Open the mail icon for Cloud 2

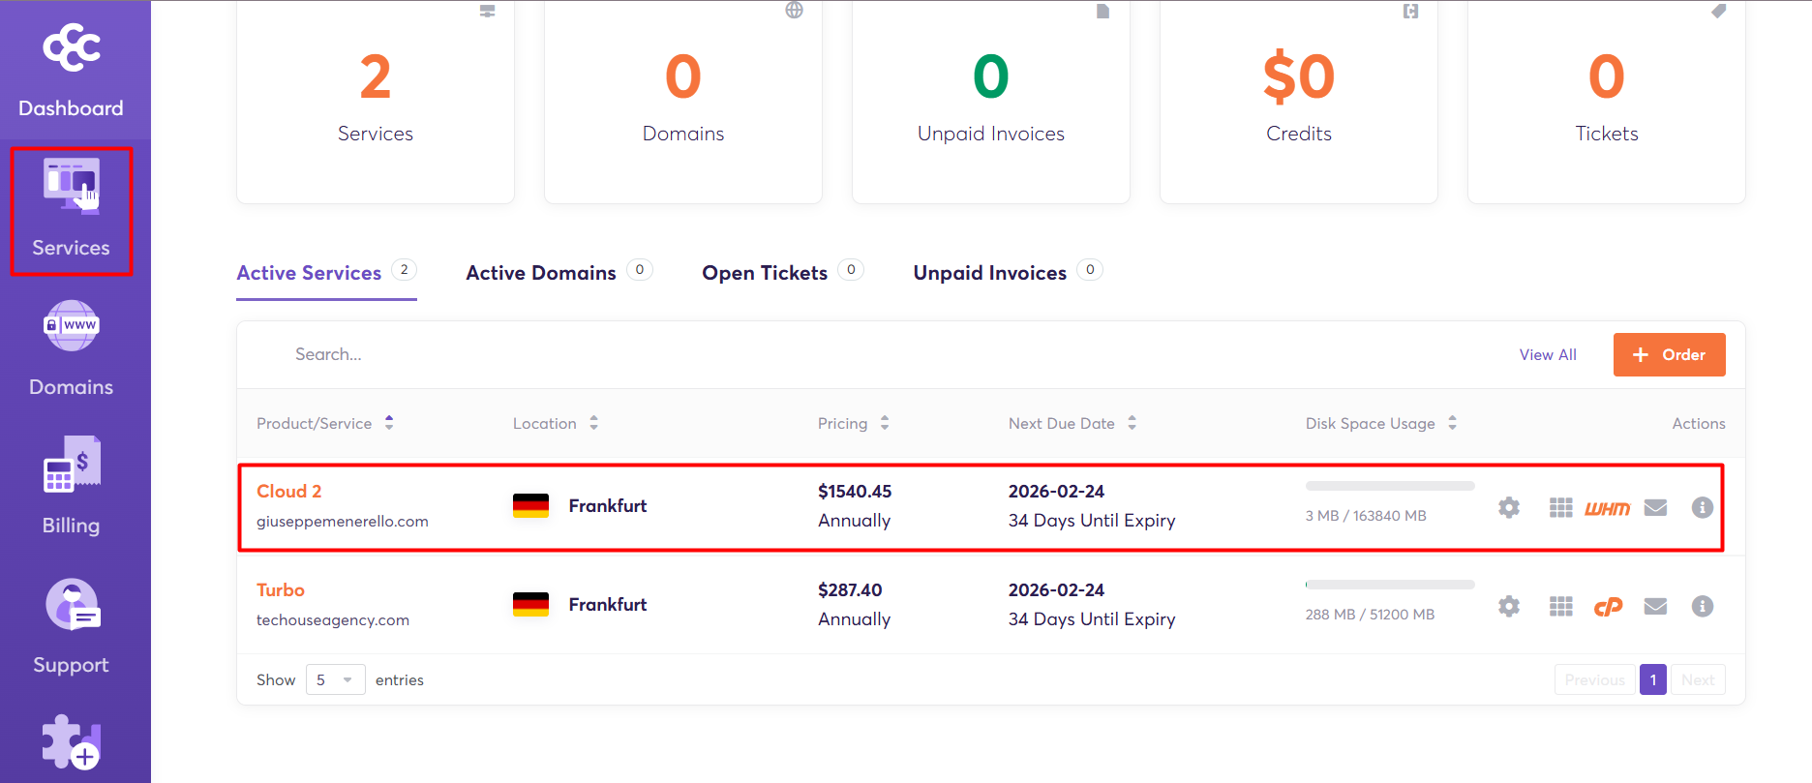click(x=1655, y=507)
